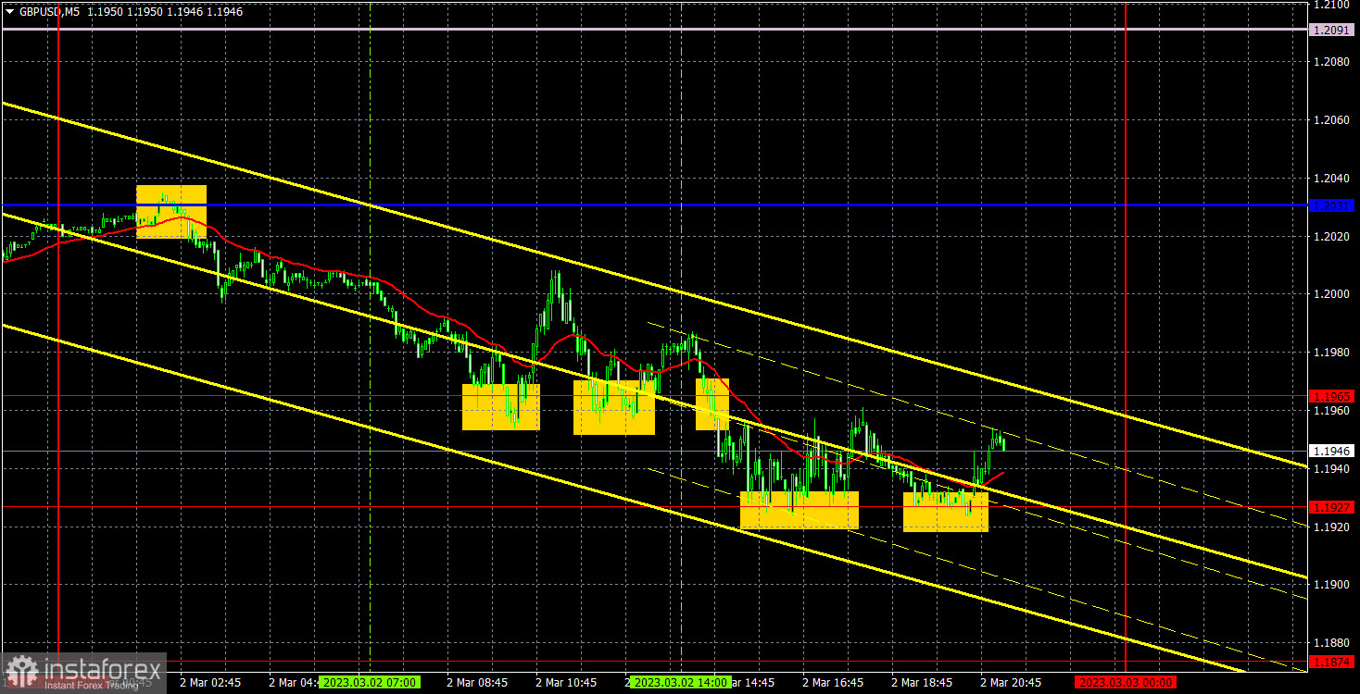Viewport: 1360px width, 694px height.
Task: Click the current price label 1.1946
Action: tap(1333, 452)
